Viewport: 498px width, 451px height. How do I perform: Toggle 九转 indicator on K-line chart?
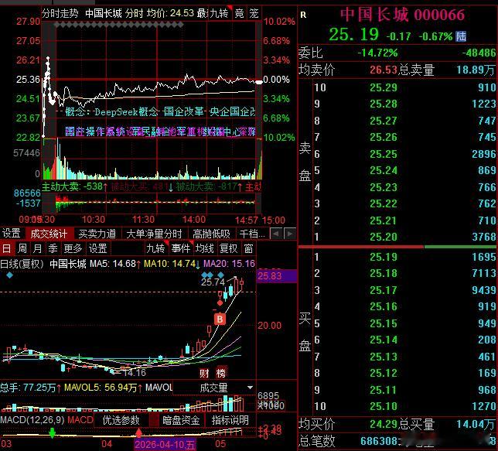tap(155, 248)
